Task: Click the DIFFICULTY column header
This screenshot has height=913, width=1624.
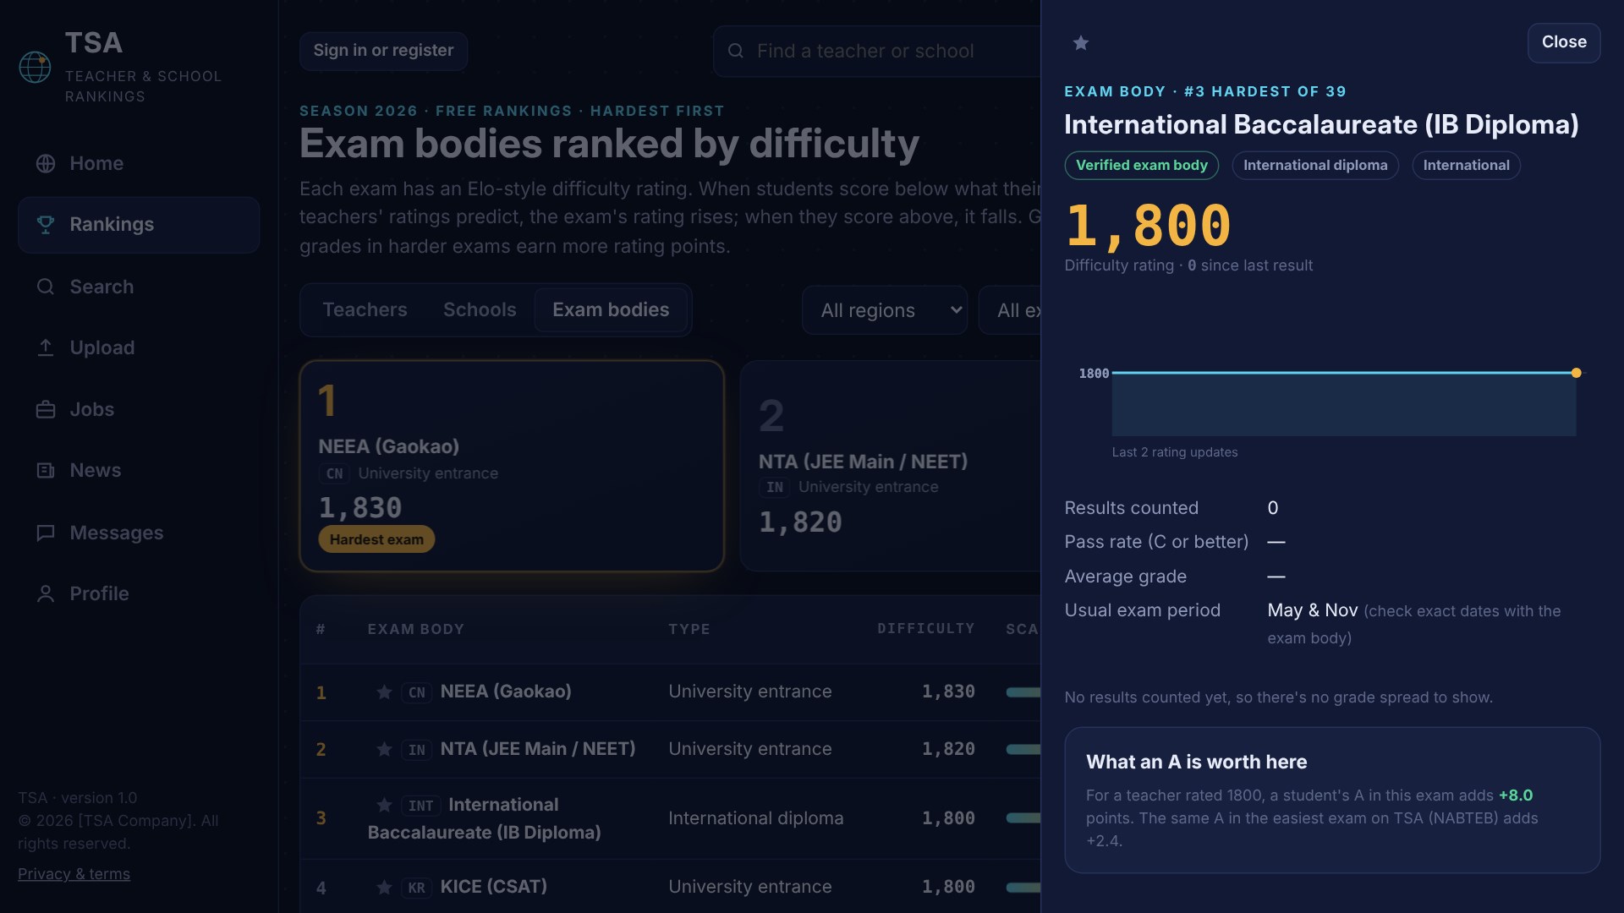Action: [x=925, y=629]
